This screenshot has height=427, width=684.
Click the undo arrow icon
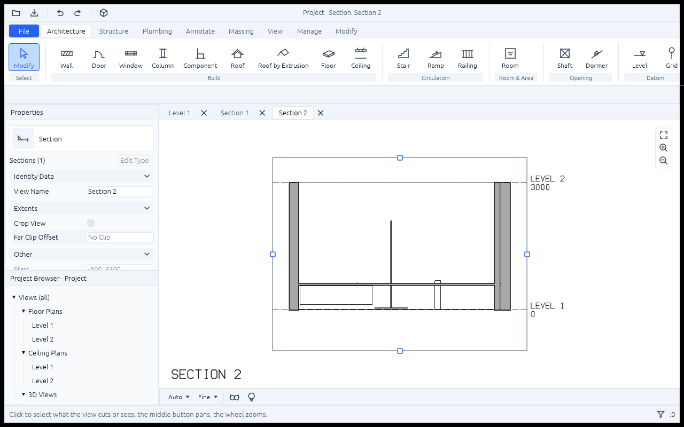(60, 13)
